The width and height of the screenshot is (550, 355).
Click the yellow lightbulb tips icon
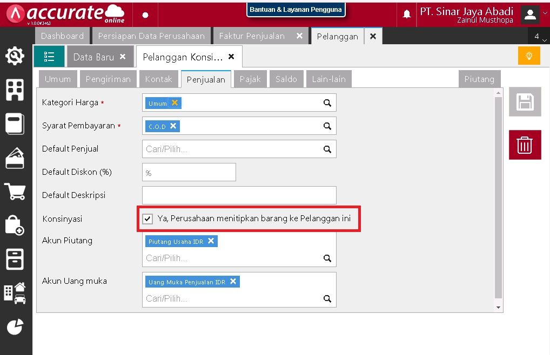[528, 56]
